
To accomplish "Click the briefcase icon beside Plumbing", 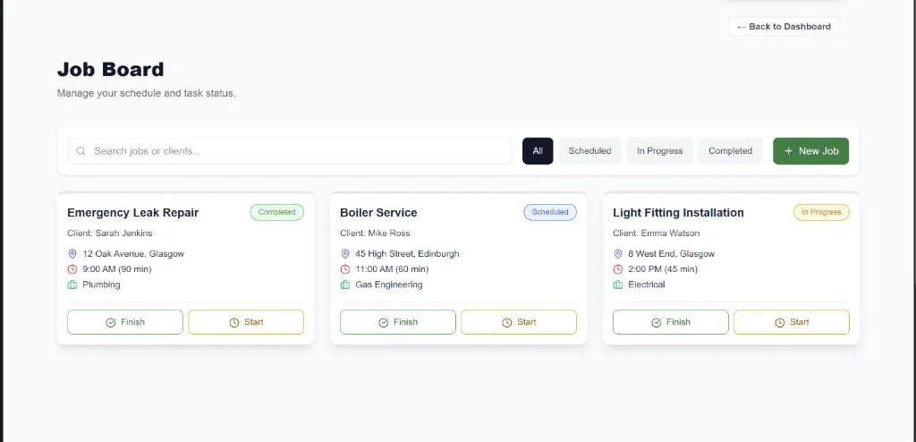I will click(x=72, y=285).
